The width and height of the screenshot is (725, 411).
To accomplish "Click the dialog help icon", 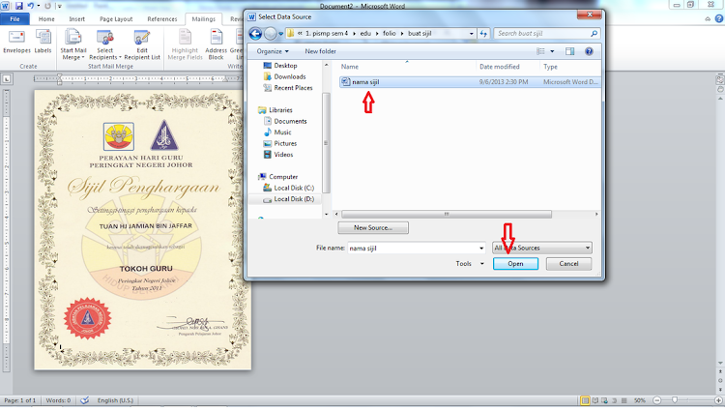I will tap(589, 51).
